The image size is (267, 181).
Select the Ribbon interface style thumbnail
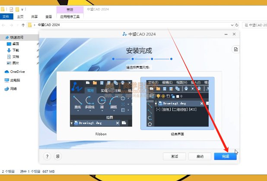click(101, 103)
